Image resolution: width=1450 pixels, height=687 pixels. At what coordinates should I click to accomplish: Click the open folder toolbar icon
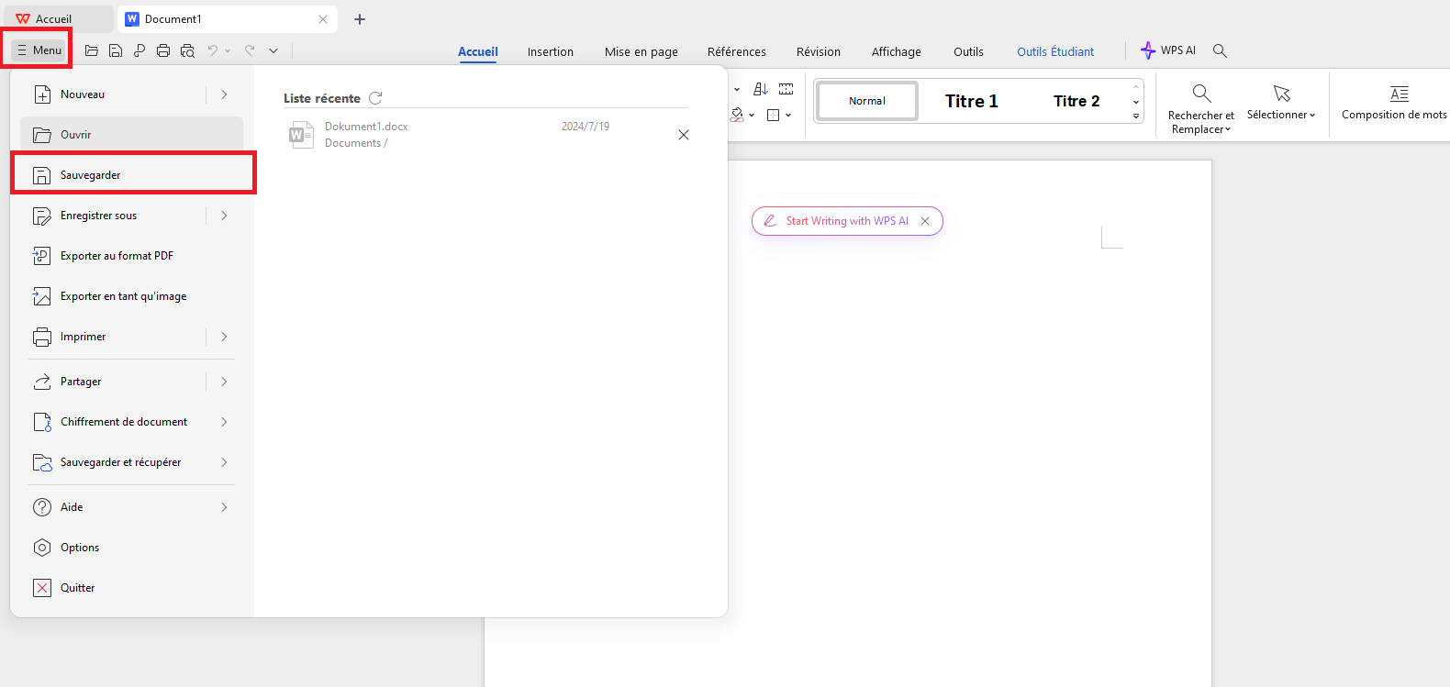92,51
